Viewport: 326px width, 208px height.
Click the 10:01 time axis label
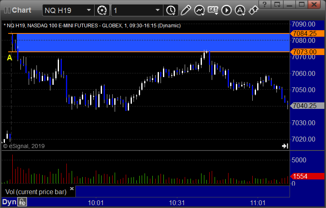(96, 203)
